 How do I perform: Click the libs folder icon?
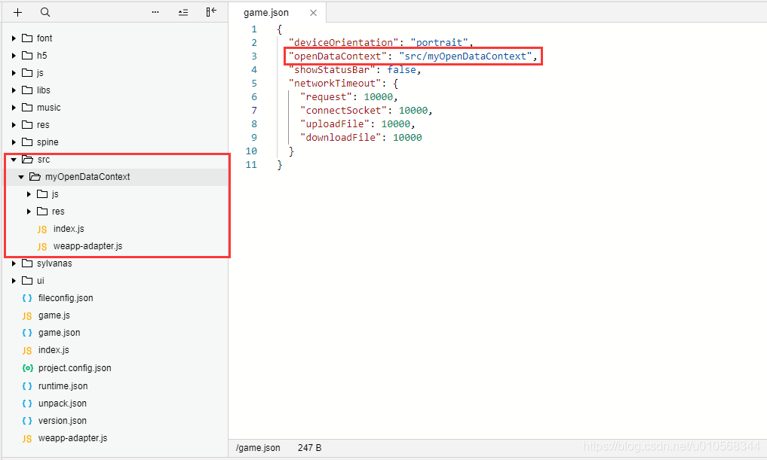[x=27, y=90]
